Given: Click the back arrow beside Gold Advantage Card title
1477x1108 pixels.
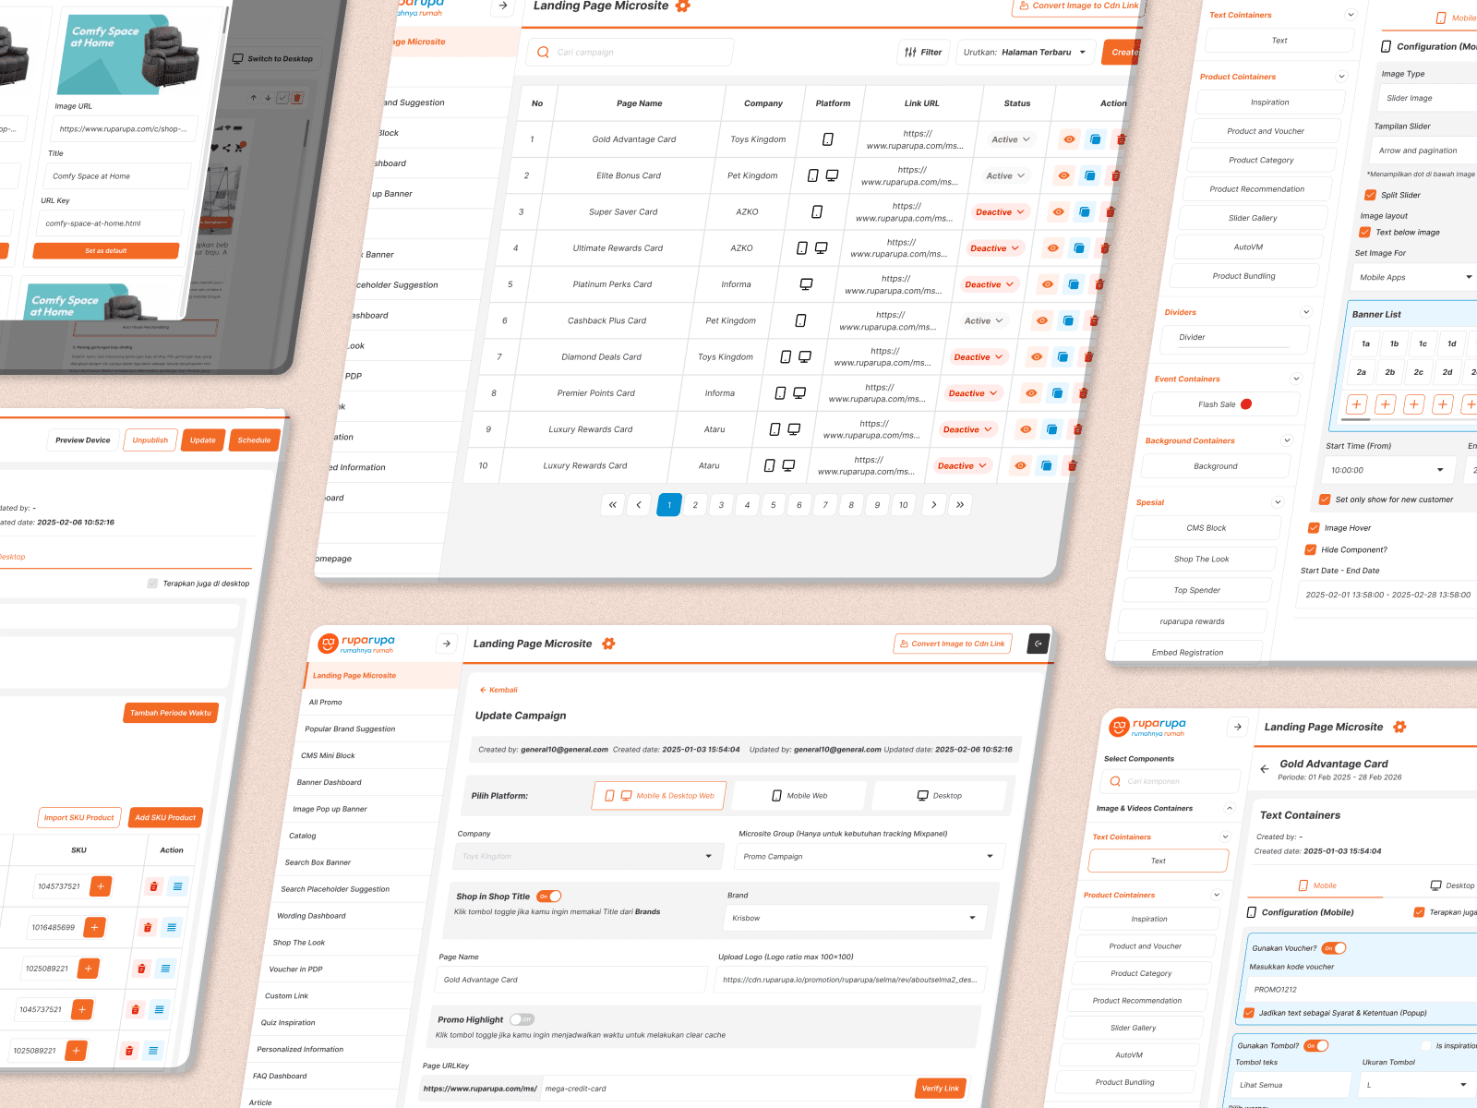Looking at the screenshot, I should 1264,768.
